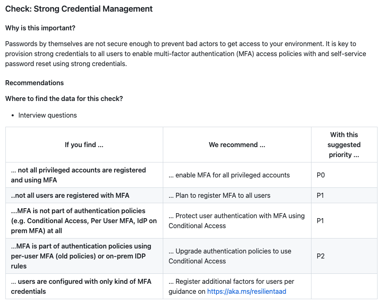Screen dimensions: 385x305
Task: Click 'Where to find the data' heading
Action: coord(64,99)
